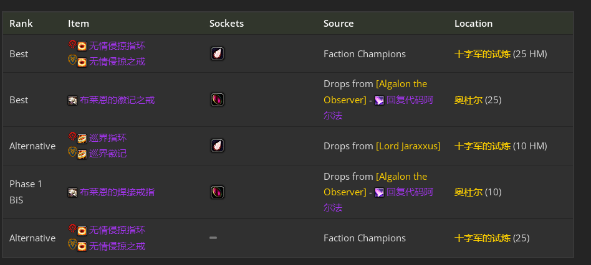Click the red gem socket for 布莱恩的徽记之戒

[x=218, y=100]
